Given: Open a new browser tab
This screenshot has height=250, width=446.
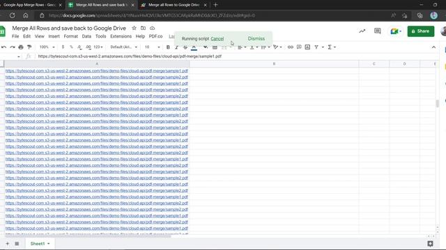Looking at the screenshot, I should tap(215, 5).
